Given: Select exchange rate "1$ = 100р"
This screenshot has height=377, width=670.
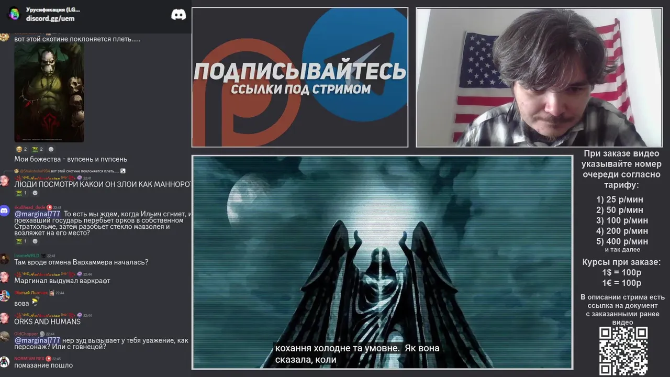Looking at the screenshot, I should coord(622,272).
